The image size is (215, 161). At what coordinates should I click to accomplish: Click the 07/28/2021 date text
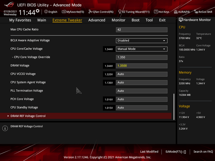pyautogui.click(x=10, y=11)
